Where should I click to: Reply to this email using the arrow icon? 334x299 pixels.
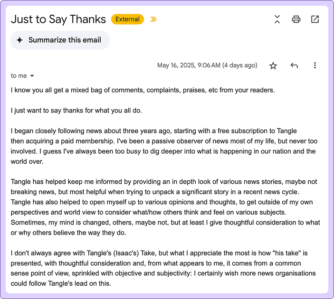[x=294, y=65]
